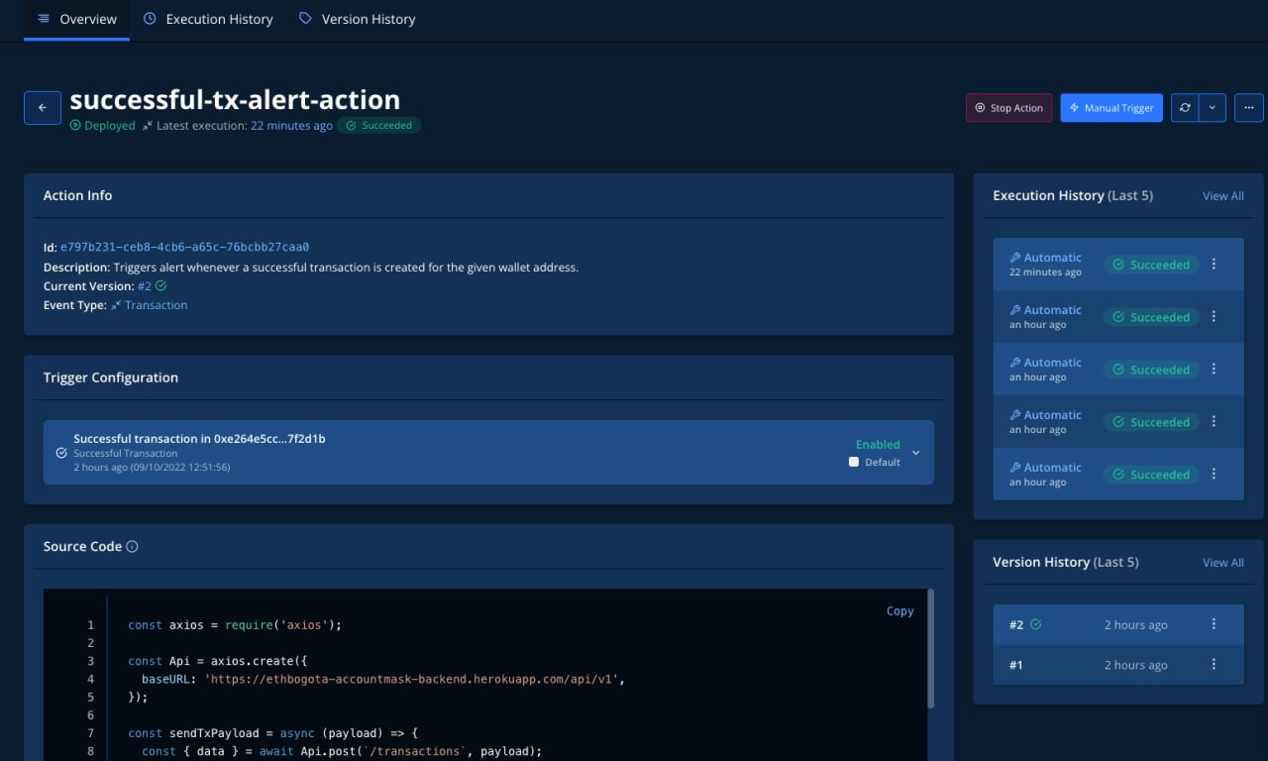Viewport: 1268px width, 761px height.
Task: Stop the action with Stop Action button
Action: pyautogui.click(x=1008, y=108)
